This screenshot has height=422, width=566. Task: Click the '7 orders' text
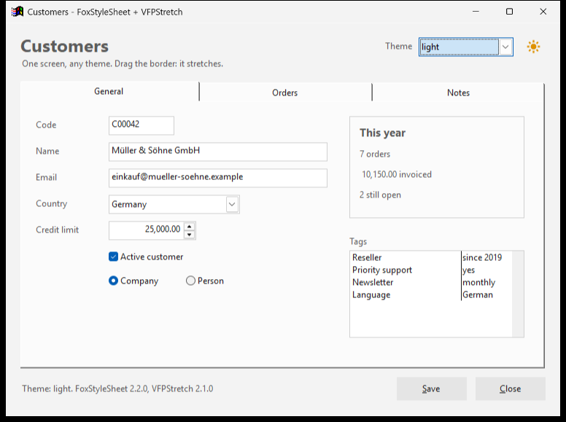375,154
